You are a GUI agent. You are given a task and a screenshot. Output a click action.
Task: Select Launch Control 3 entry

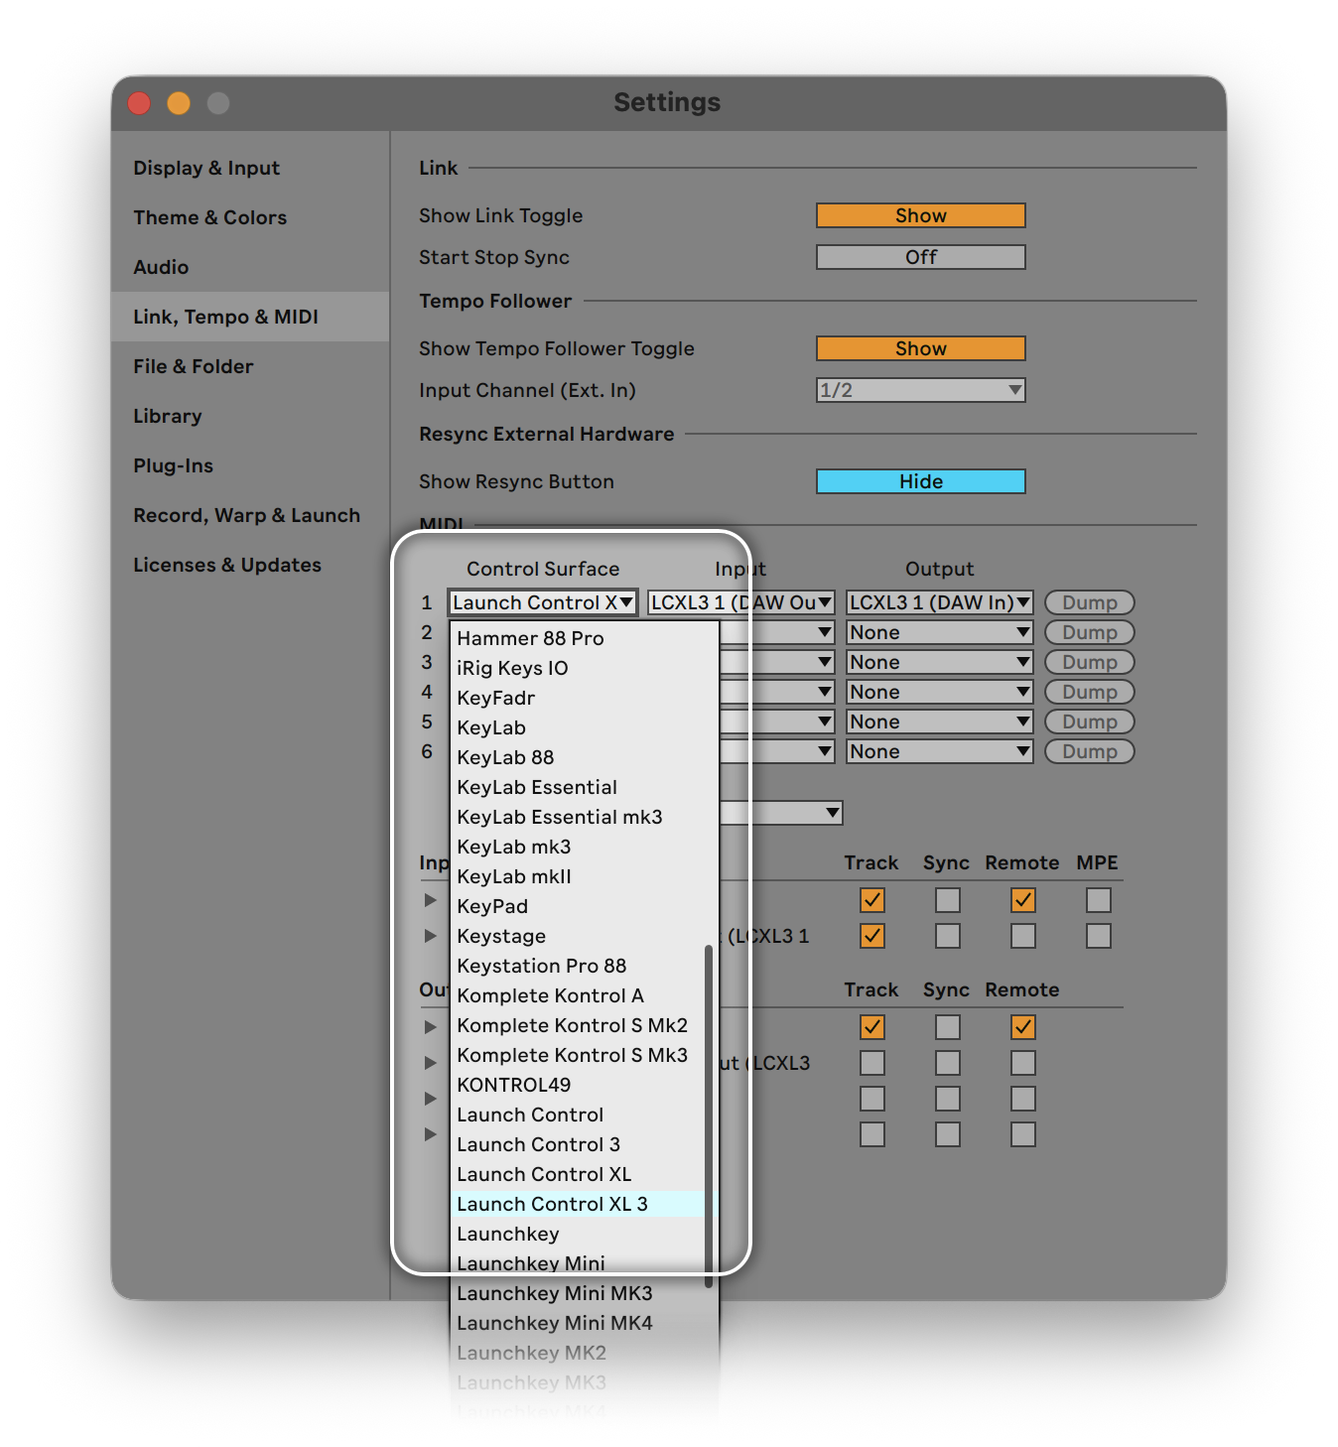(580, 1144)
